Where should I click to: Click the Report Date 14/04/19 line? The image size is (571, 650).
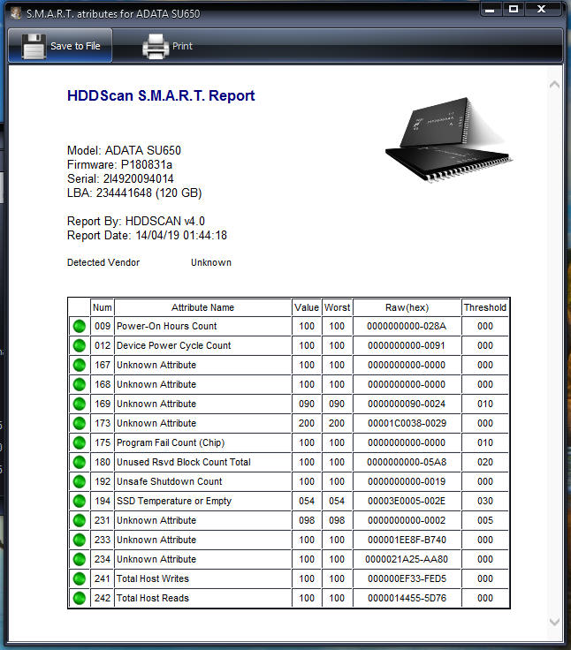[x=147, y=235]
